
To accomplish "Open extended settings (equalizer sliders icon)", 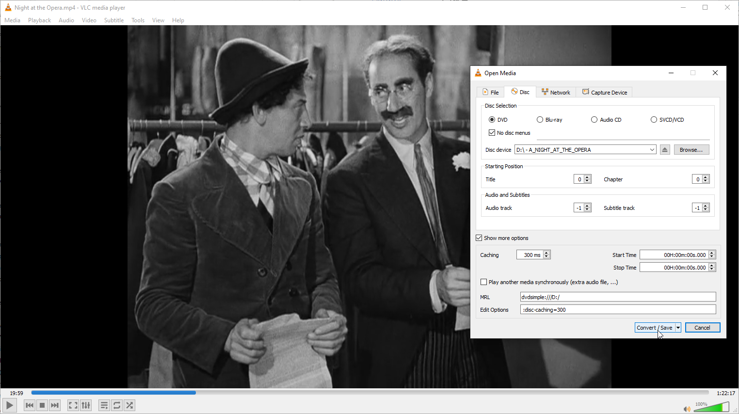I will pos(86,405).
